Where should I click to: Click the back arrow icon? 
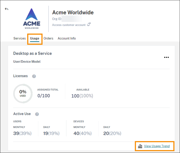pyautogui.click(x=6, y=9)
